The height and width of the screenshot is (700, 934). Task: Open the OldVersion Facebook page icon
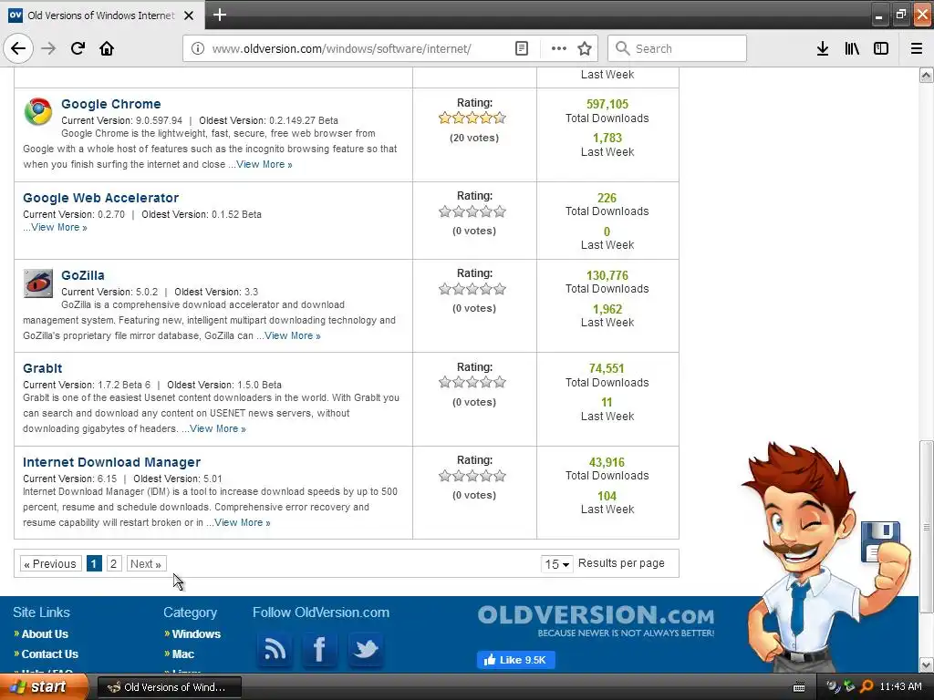pyautogui.click(x=319, y=649)
